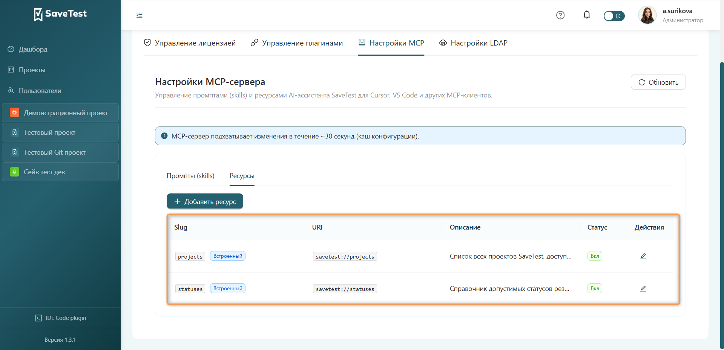Click Обновить refresh button
The width and height of the screenshot is (724, 350).
pos(658,82)
